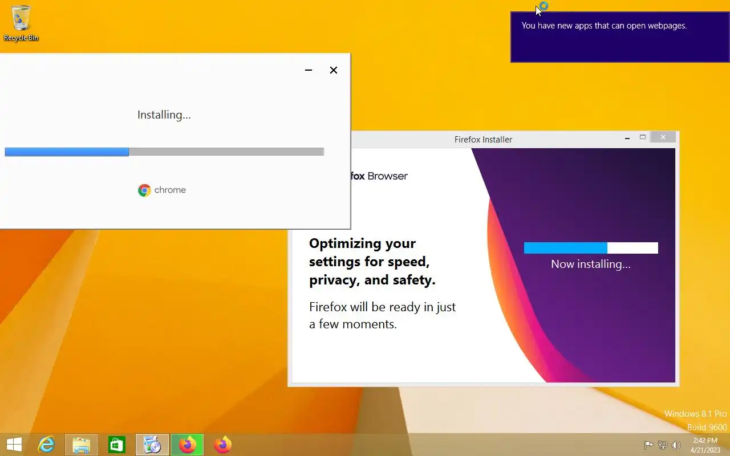The height and width of the screenshot is (456, 730).
Task: Click the 'Windows 8.1 Pro' desktop watermark text
Action: click(696, 414)
